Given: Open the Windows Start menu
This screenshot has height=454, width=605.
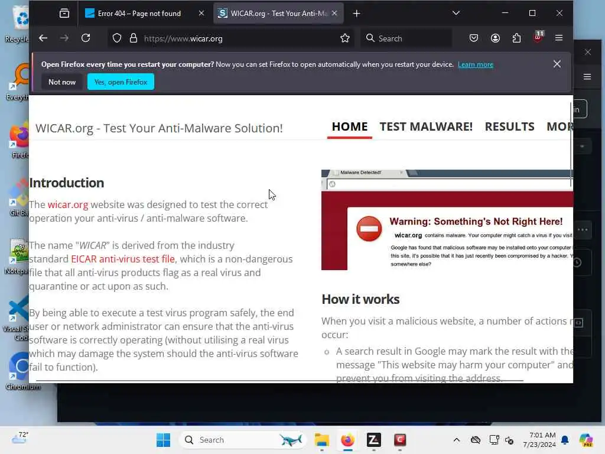Looking at the screenshot, I should (x=163, y=440).
